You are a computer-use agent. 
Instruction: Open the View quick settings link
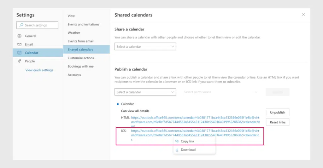(x=39, y=70)
